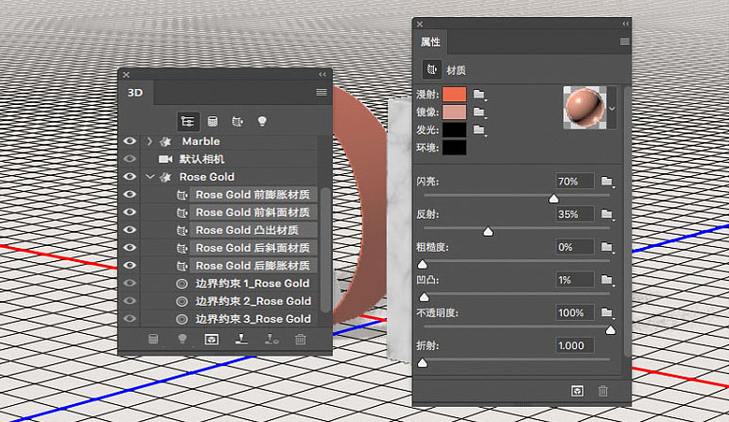
Task: Open the material preset picker dropdown arrow
Action: 613,109
